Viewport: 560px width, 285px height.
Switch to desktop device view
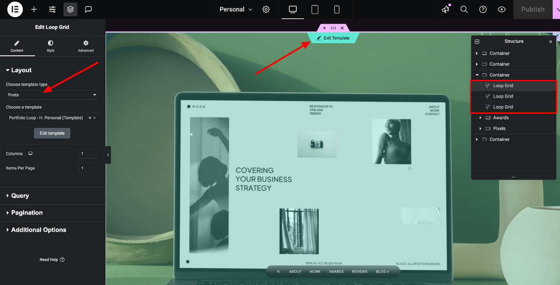pos(293,9)
